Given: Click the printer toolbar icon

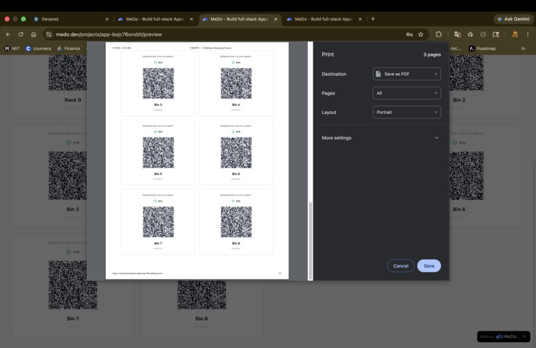Looking at the screenshot, I should click(483, 34).
